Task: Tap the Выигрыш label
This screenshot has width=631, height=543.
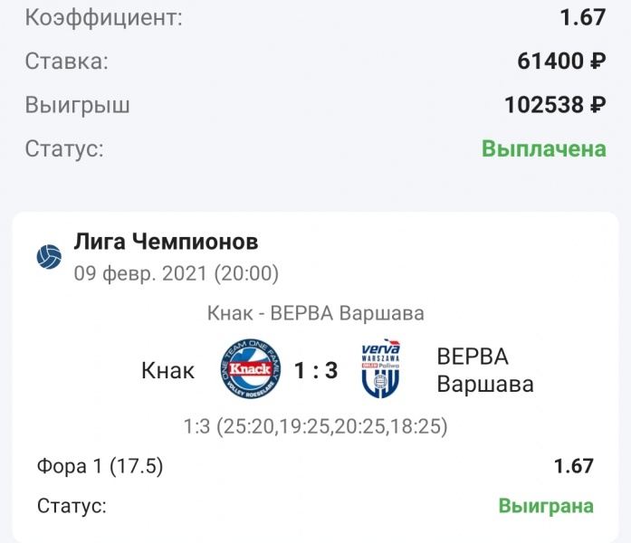Action: [x=77, y=105]
